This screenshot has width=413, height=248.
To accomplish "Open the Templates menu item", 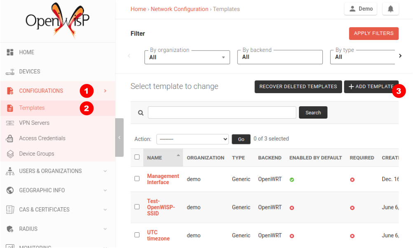I will click(x=32, y=108).
